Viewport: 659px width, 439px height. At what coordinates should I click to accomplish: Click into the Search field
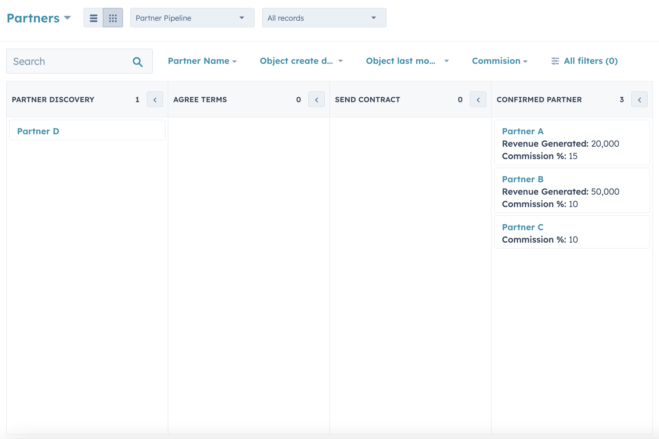pos(69,61)
